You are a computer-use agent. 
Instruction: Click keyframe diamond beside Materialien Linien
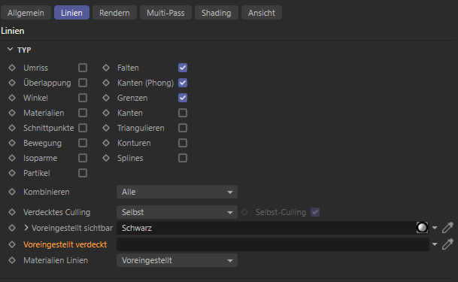point(12,260)
